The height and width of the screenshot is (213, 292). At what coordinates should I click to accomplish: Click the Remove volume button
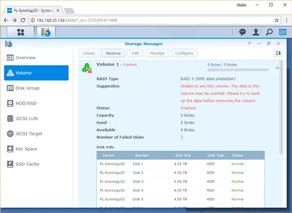coord(113,53)
